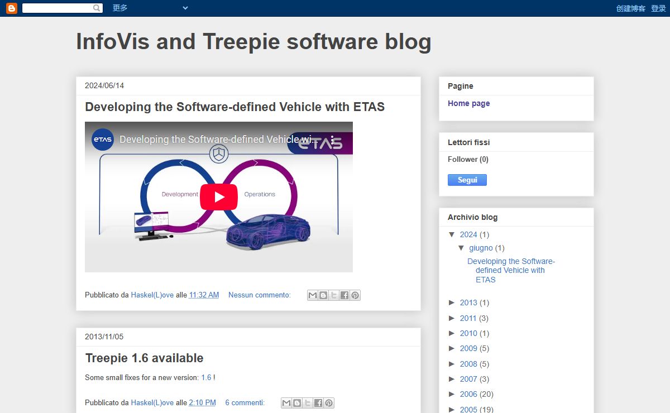
Task: Click Nessun commento link
Action: coord(260,295)
